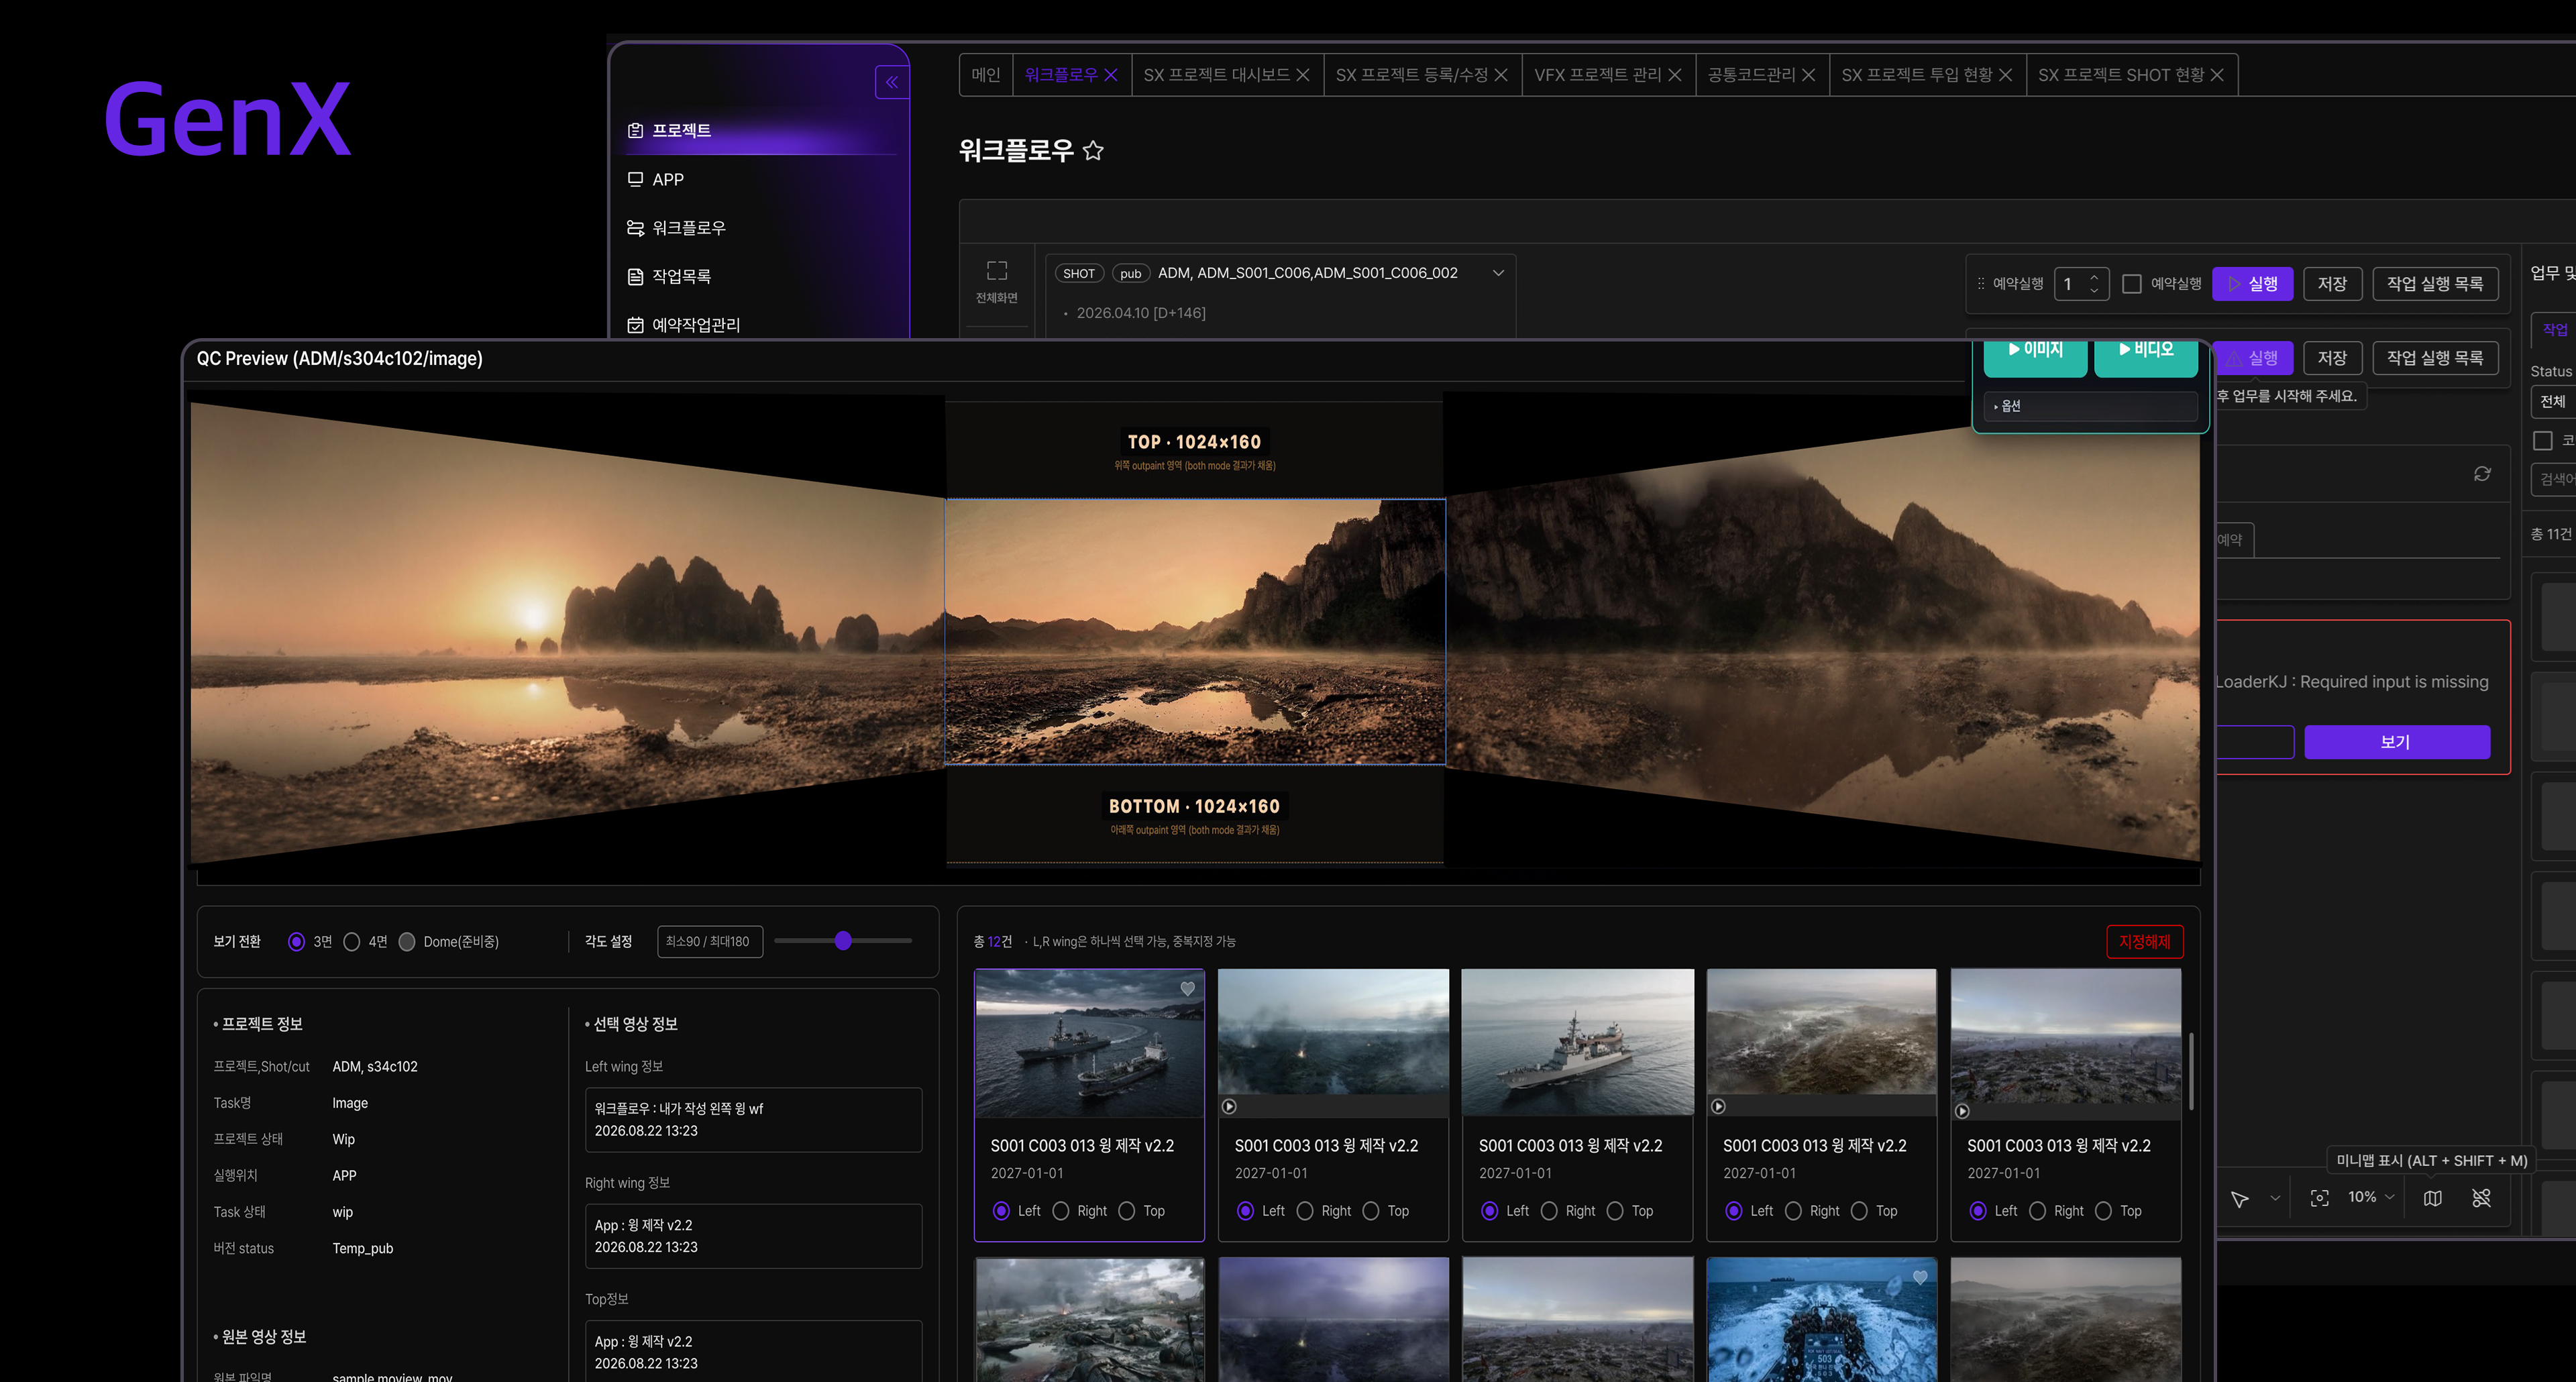Open the cursor tool mode chevron

click(2275, 1198)
